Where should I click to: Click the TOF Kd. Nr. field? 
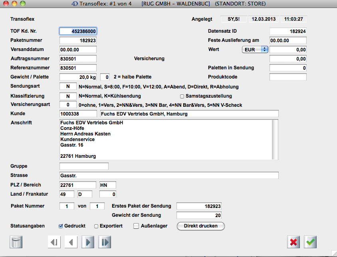tap(78, 31)
